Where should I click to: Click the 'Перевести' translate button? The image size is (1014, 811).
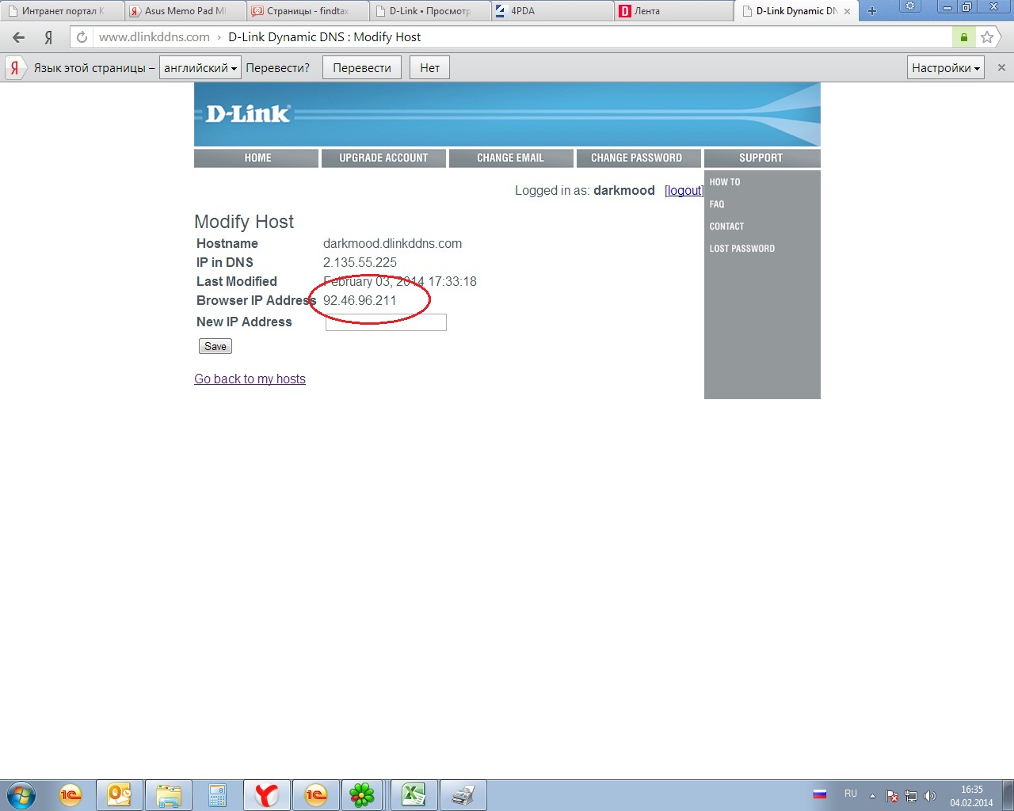pos(362,68)
